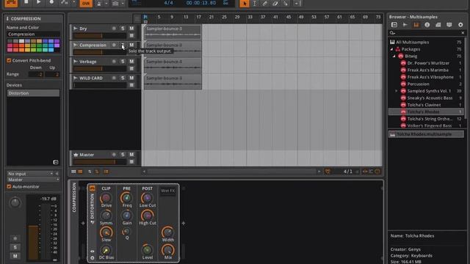Open the browser settings gear icon
470x264 pixels.
(x=460, y=25)
